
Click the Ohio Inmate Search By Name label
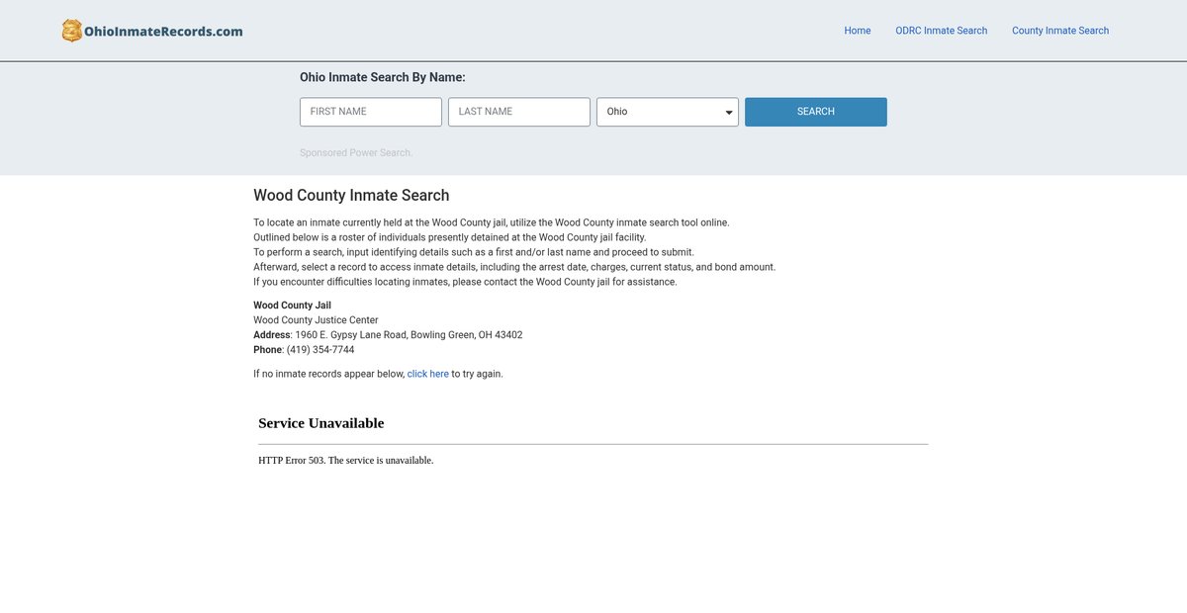point(383,77)
